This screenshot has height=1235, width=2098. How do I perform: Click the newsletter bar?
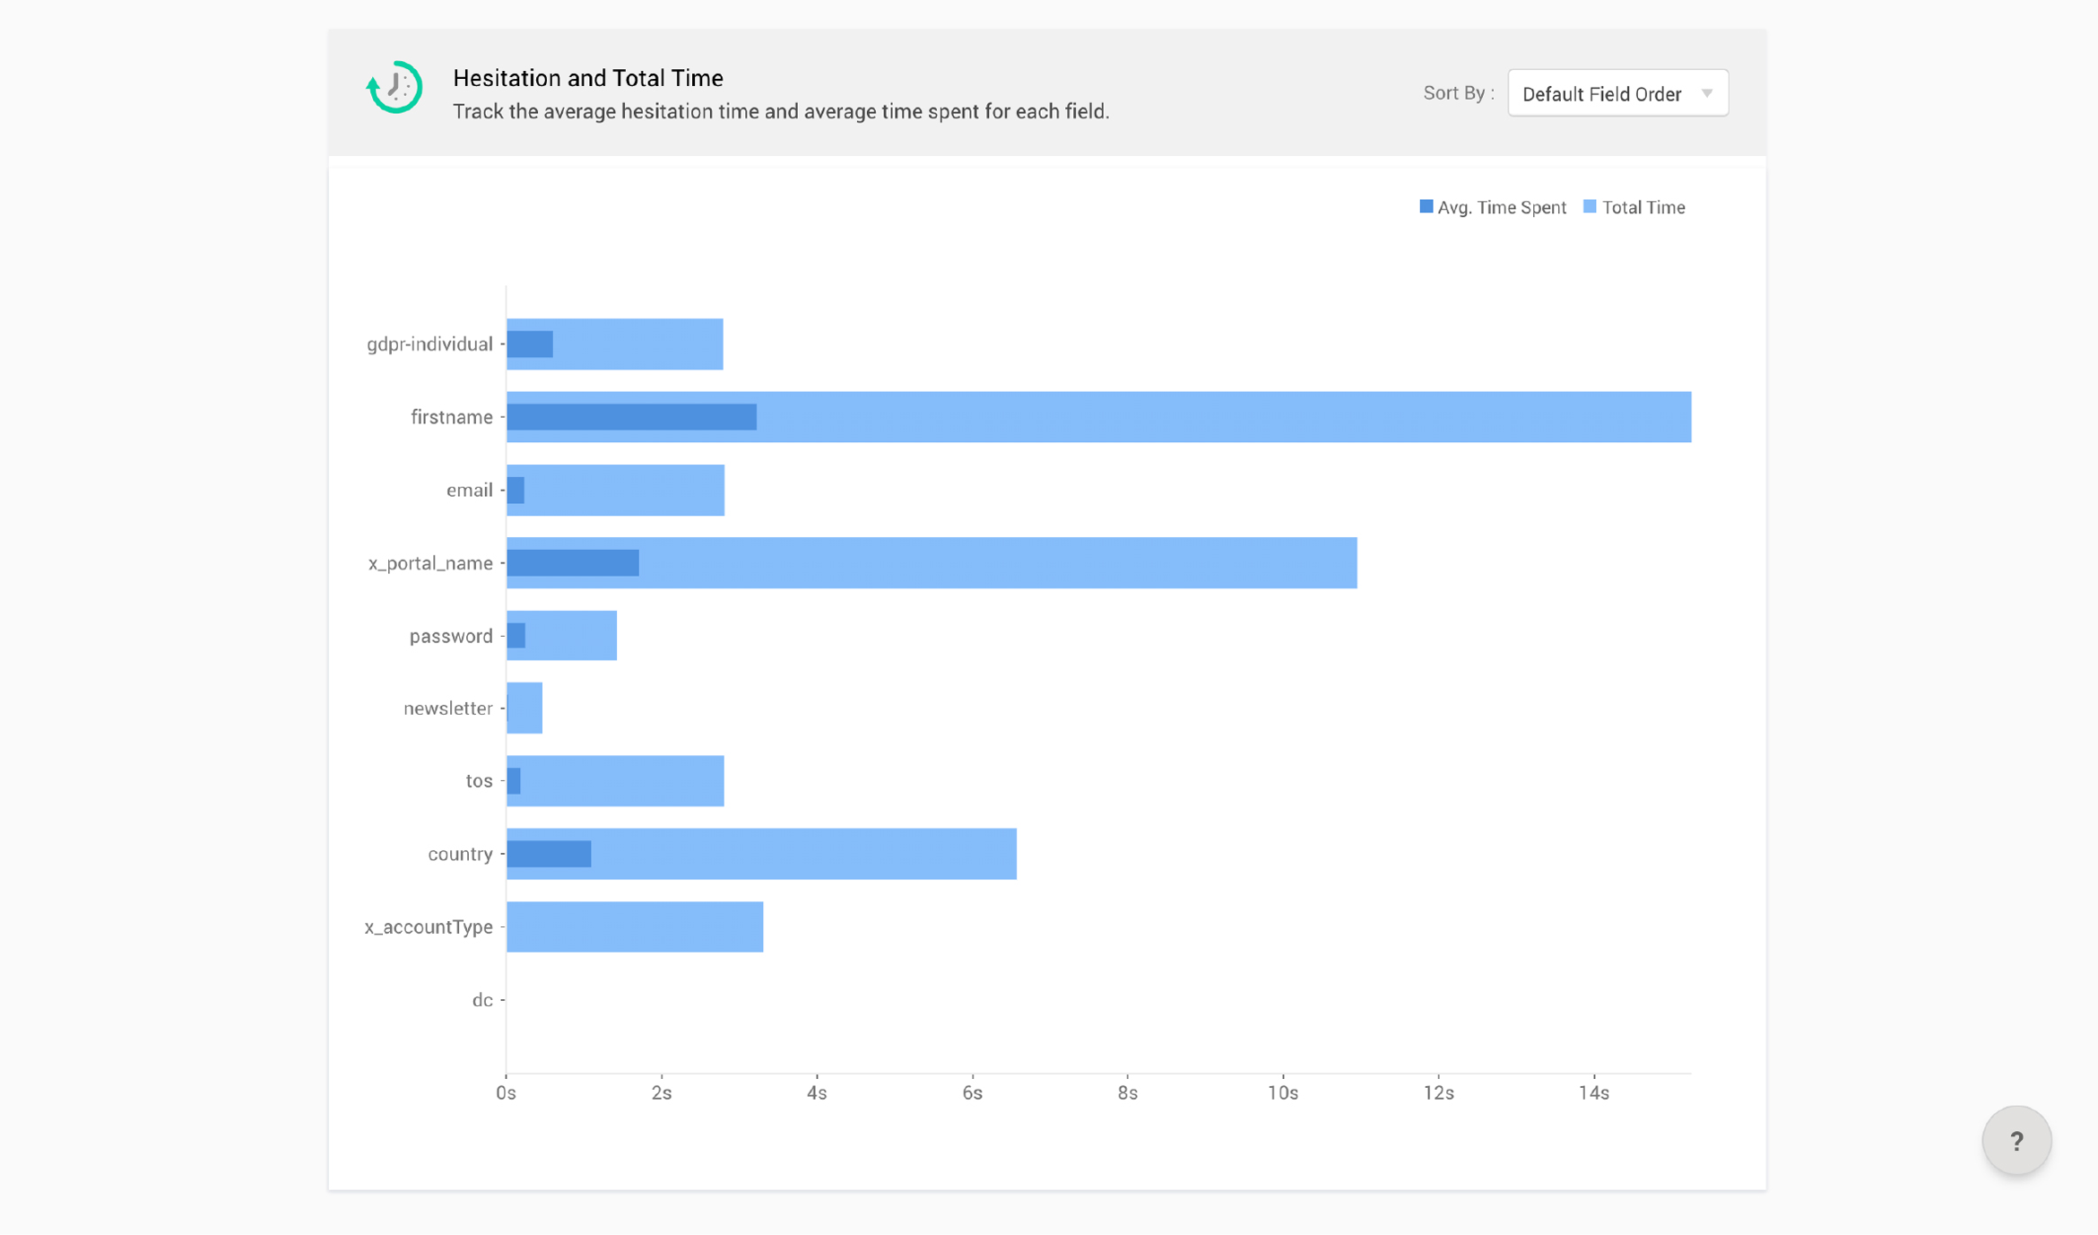click(525, 709)
